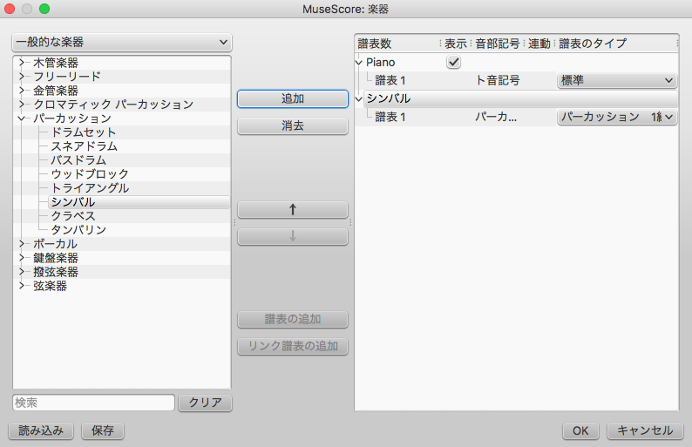
Task: Focus the 検索 search field
Action: [x=93, y=403]
